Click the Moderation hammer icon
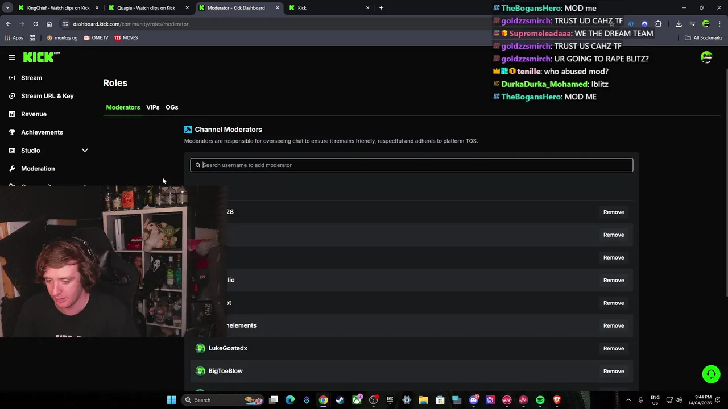 [x=12, y=169]
